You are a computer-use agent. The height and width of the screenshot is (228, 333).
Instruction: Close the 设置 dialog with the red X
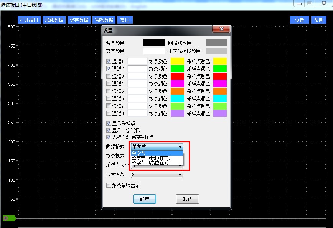pyautogui.click(x=221, y=29)
